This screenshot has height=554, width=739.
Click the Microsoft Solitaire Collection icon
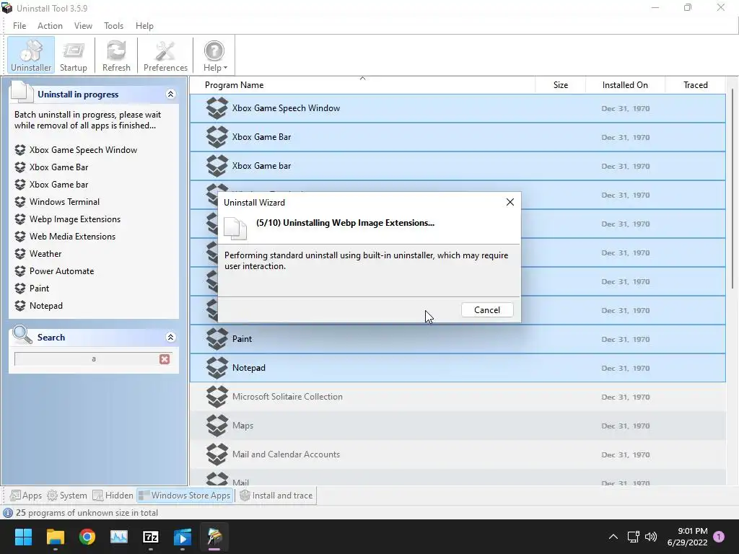(217, 397)
